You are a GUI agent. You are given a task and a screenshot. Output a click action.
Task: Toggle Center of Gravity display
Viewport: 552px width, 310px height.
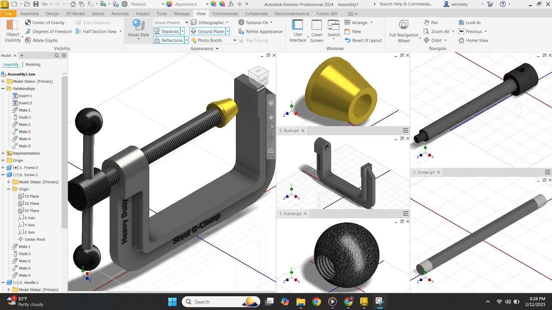(x=44, y=22)
